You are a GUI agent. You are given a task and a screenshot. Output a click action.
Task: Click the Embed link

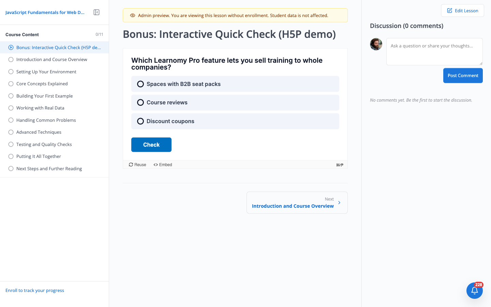pyautogui.click(x=163, y=165)
